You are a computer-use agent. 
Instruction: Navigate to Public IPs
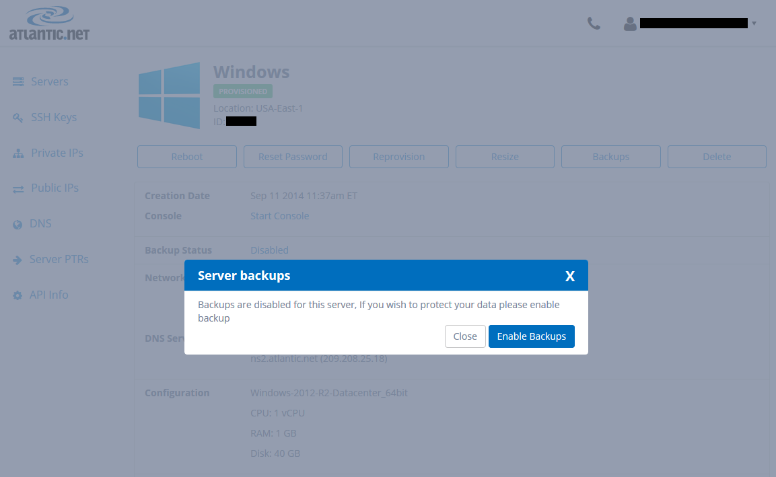pyautogui.click(x=55, y=188)
